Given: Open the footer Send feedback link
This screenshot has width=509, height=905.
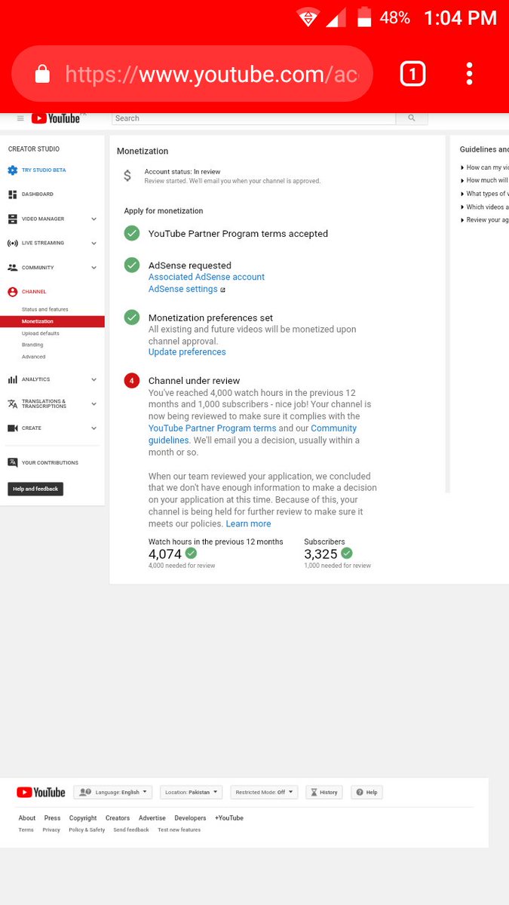Looking at the screenshot, I should pyautogui.click(x=131, y=830).
